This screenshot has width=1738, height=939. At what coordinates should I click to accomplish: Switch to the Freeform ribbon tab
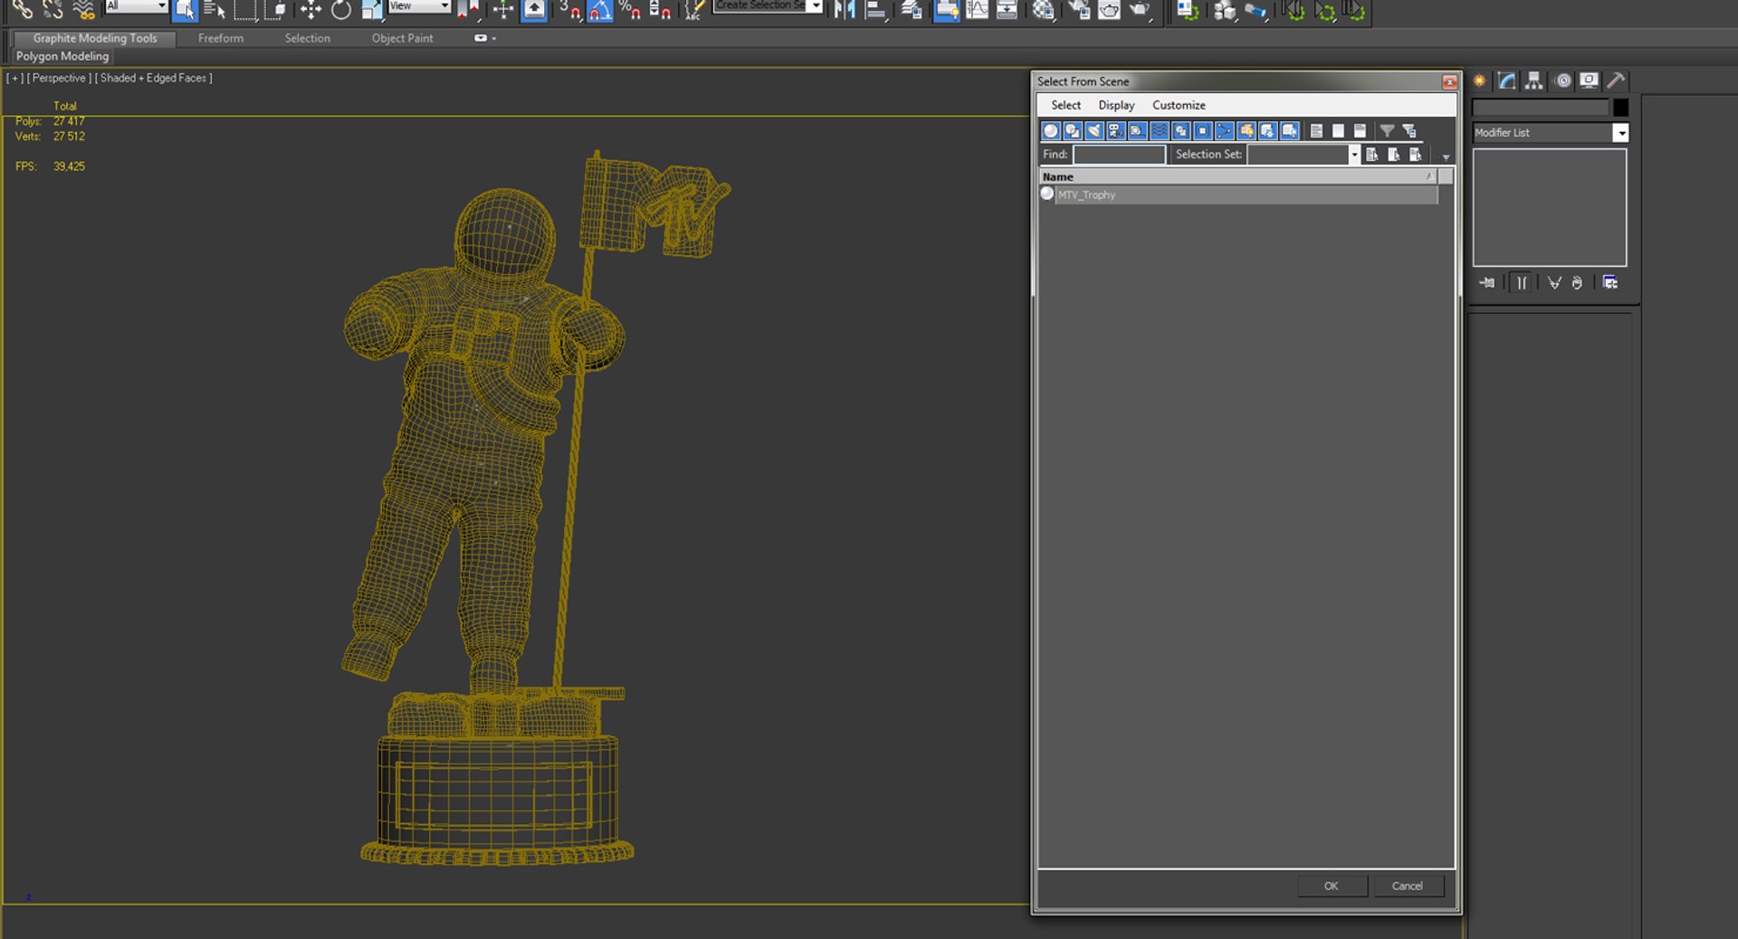pyautogui.click(x=221, y=38)
